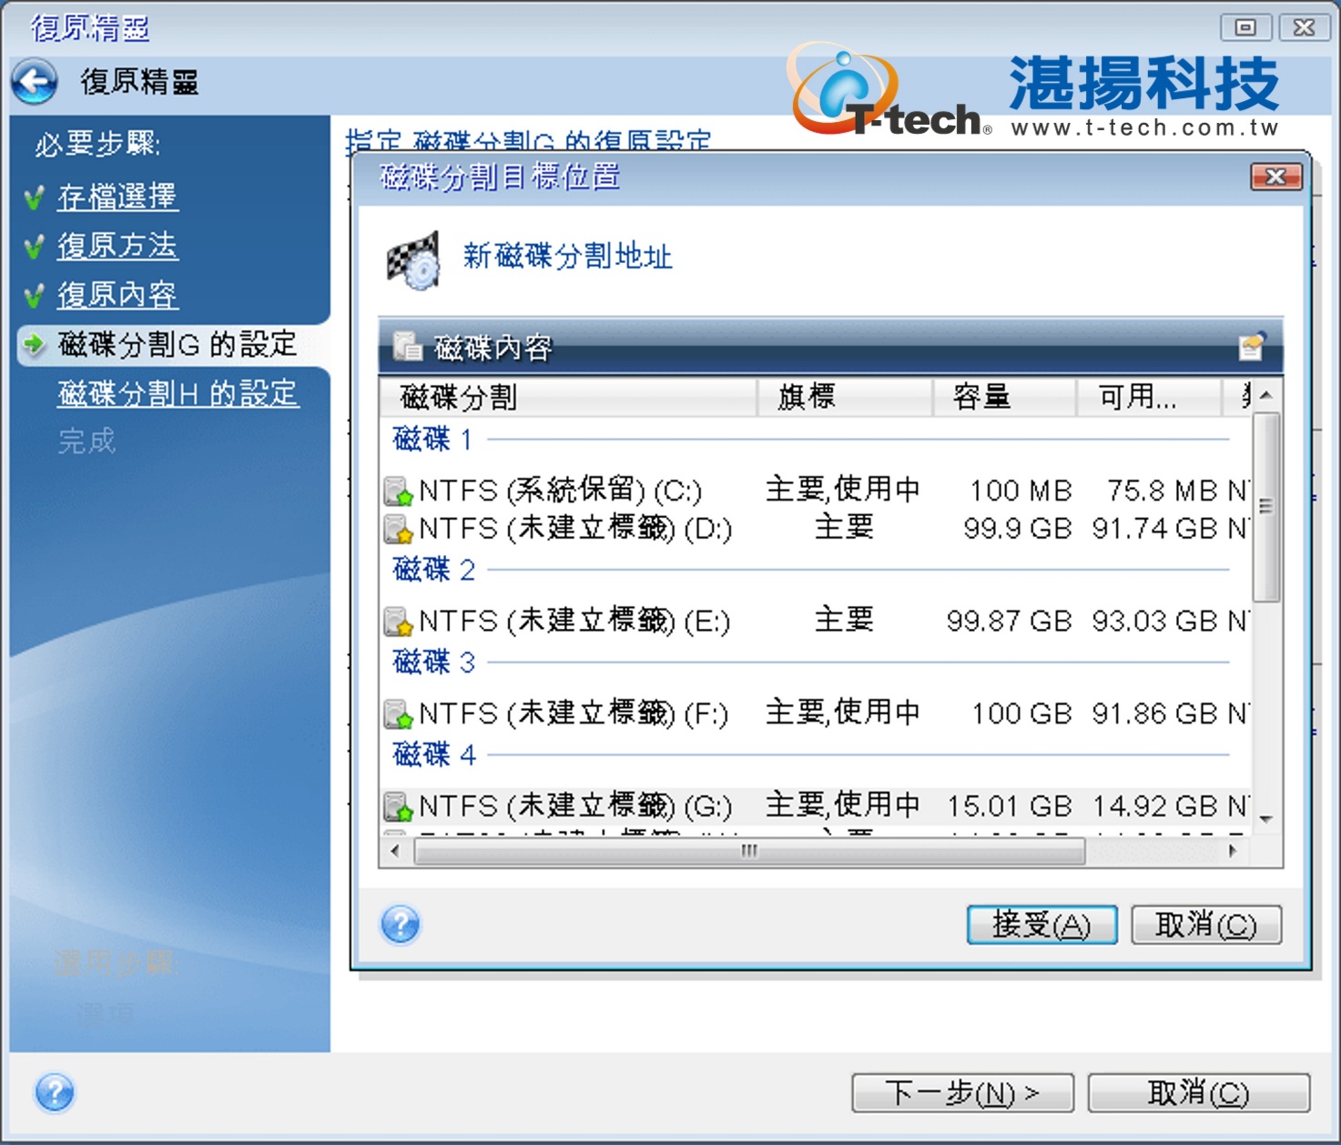Viewport: 1341px width, 1145px height.
Task: Click the vertical scrollbar down arrow
Action: [x=1266, y=819]
